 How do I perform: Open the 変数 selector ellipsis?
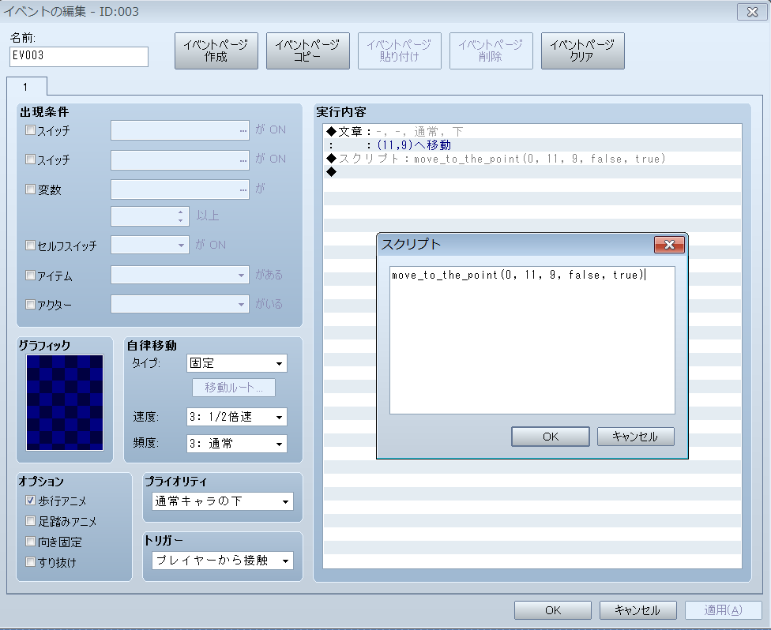pyautogui.click(x=243, y=189)
